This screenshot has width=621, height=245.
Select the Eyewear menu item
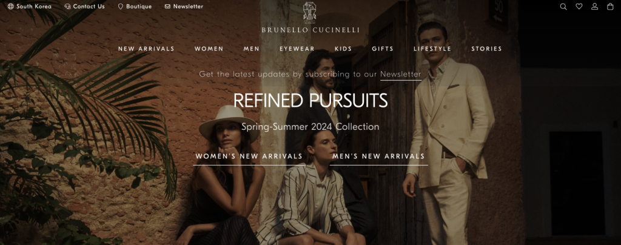(297, 49)
